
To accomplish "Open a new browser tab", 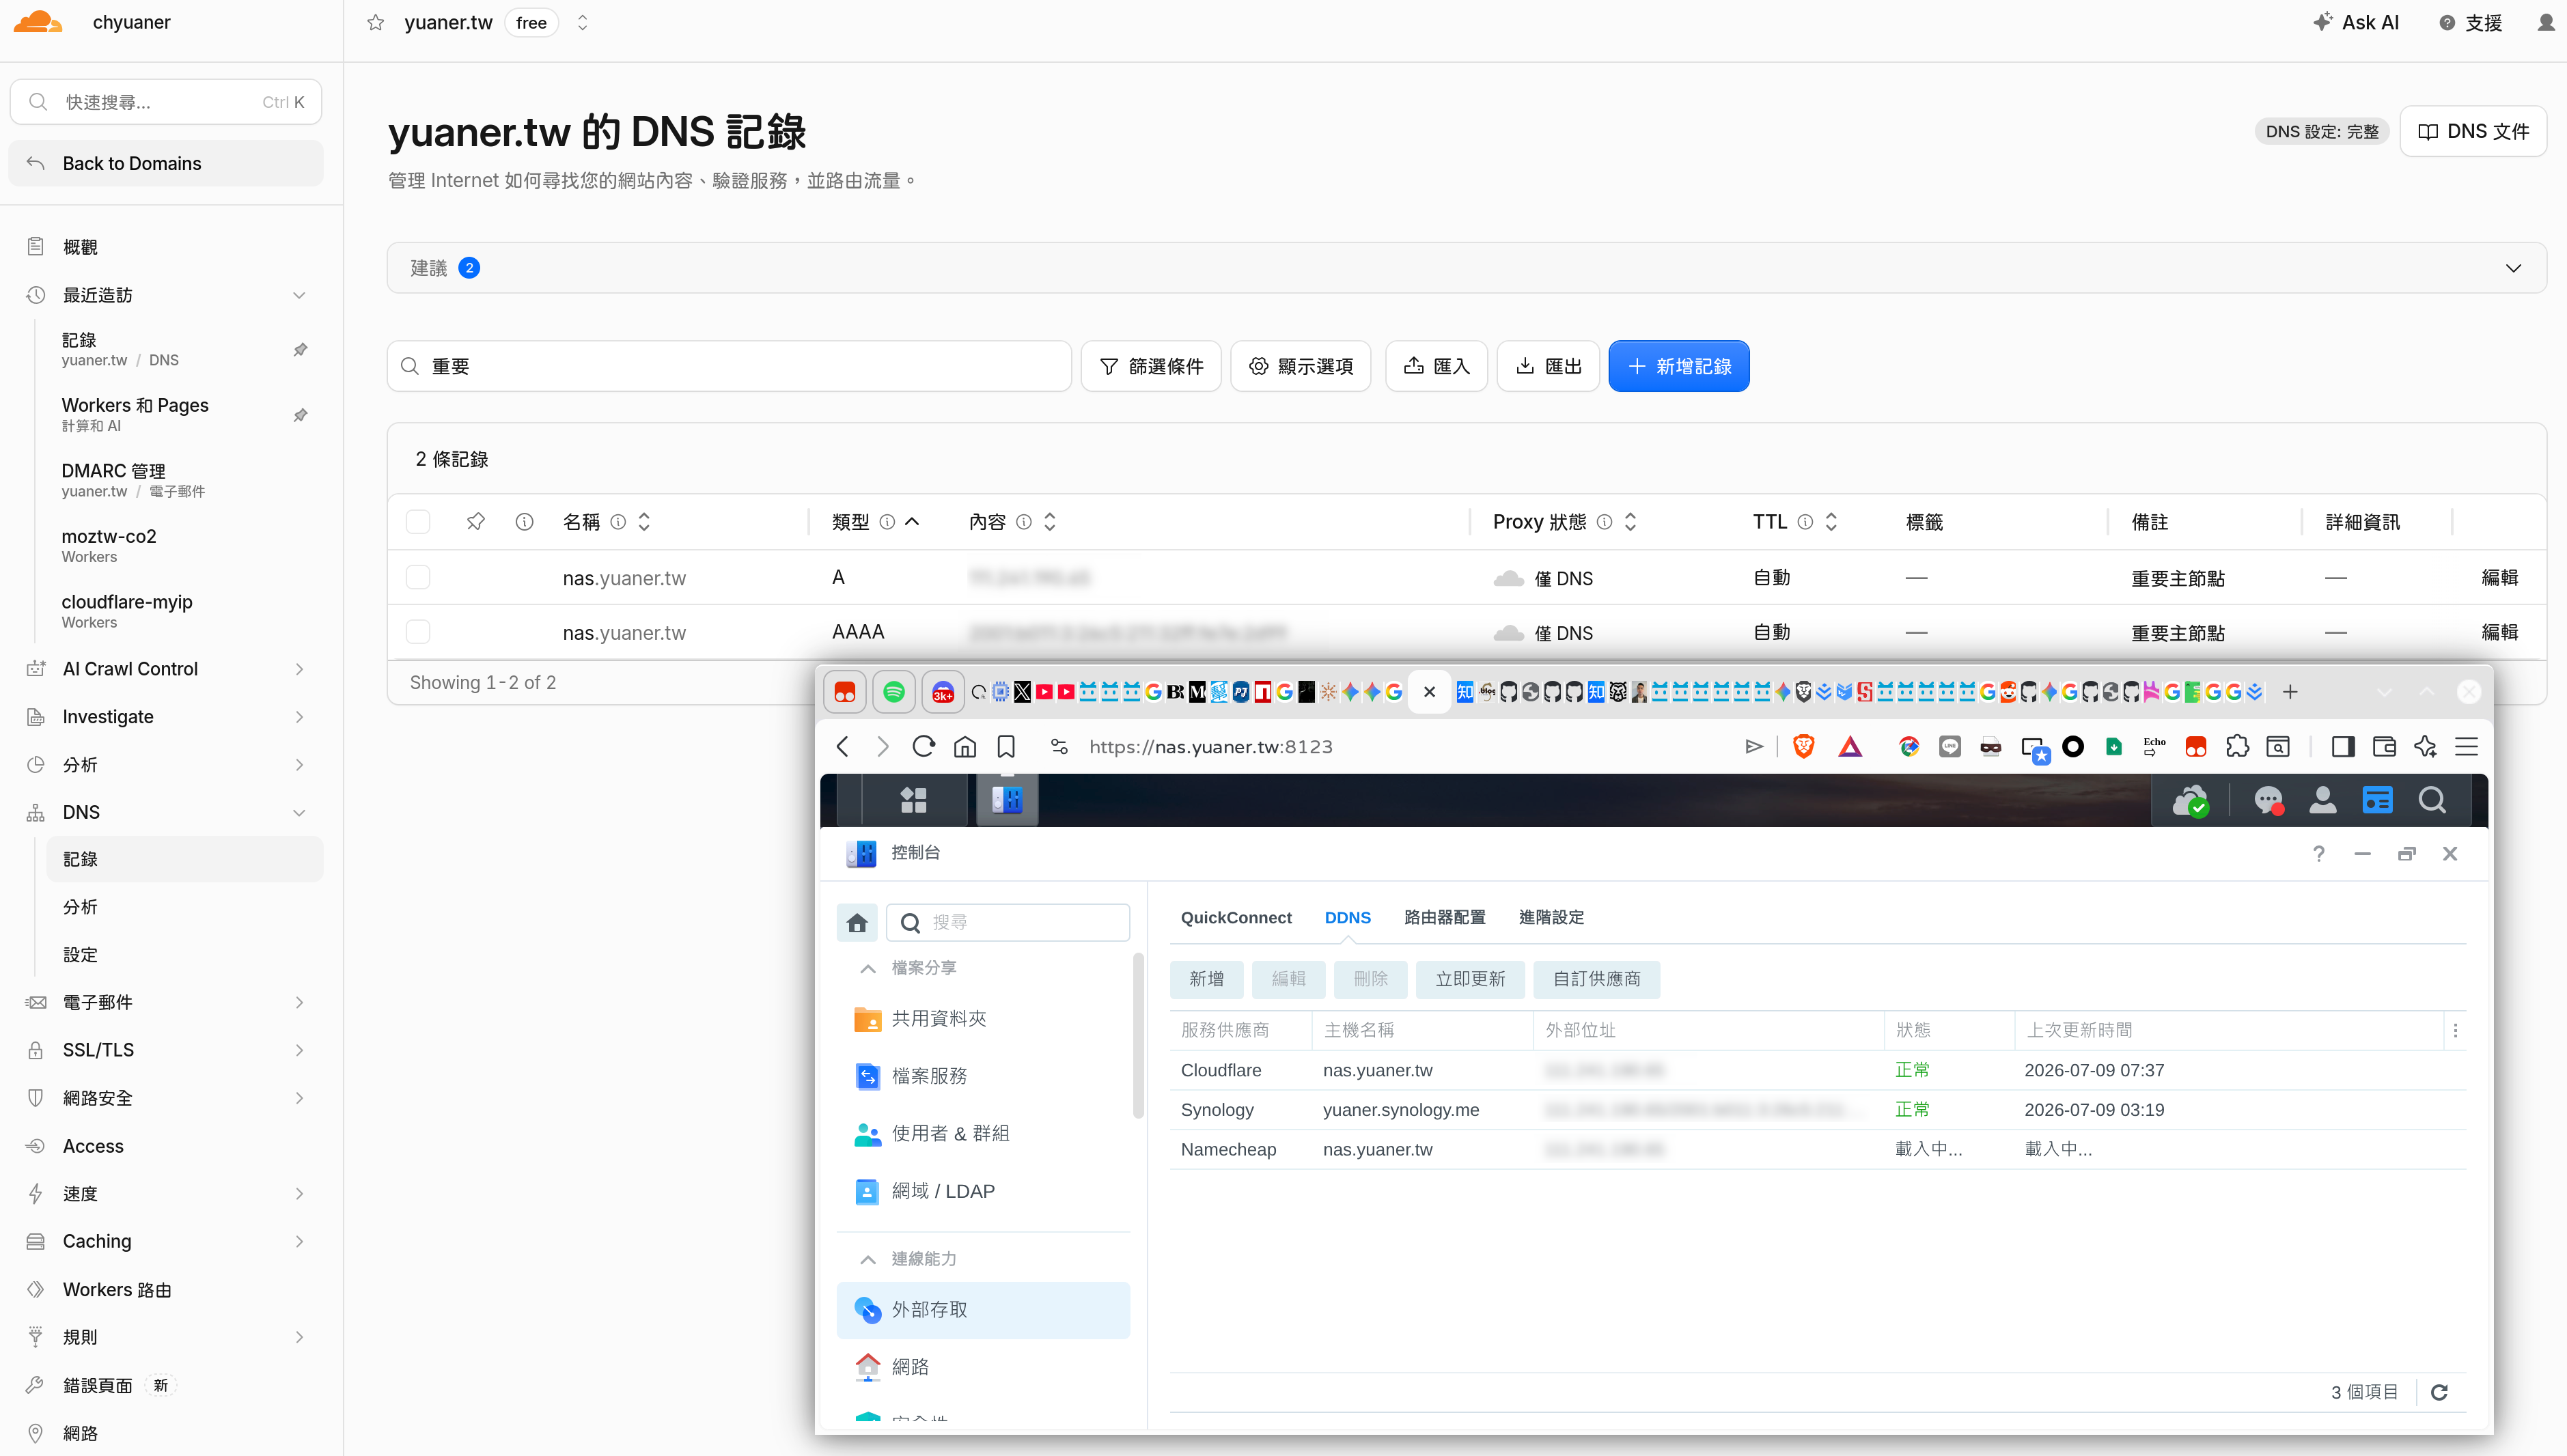I will [x=2290, y=691].
